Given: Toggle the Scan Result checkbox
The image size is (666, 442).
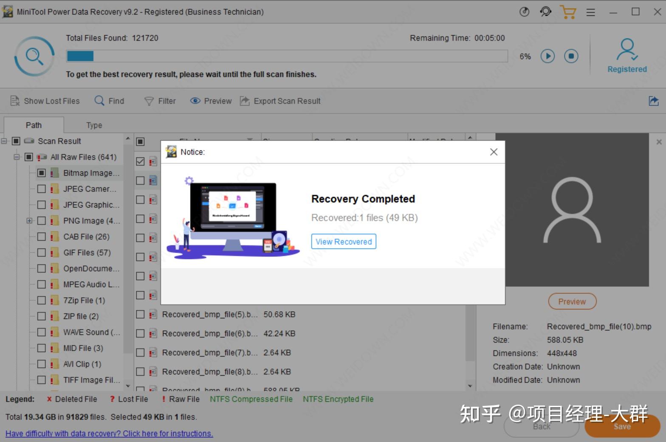Looking at the screenshot, I should click(16, 141).
